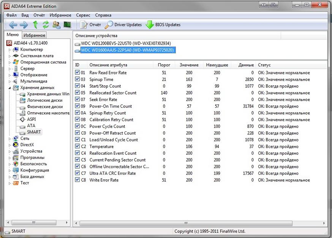
Task: Expand the DirectX tree node
Action: point(9,145)
